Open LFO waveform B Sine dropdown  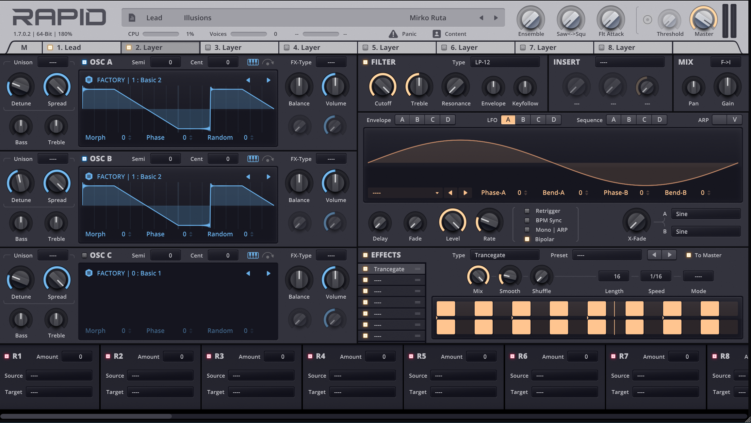pos(706,231)
